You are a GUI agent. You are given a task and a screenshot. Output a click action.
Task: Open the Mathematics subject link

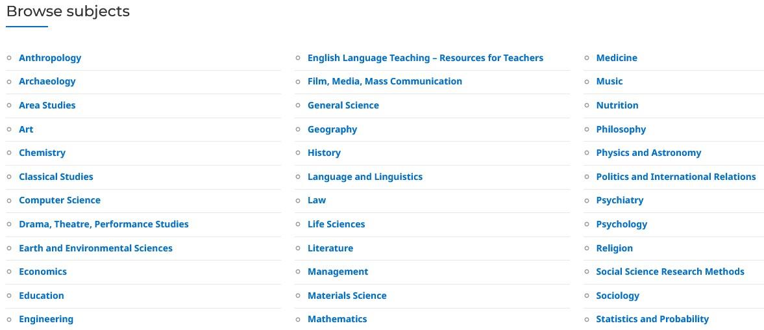(x=337, y=319)
